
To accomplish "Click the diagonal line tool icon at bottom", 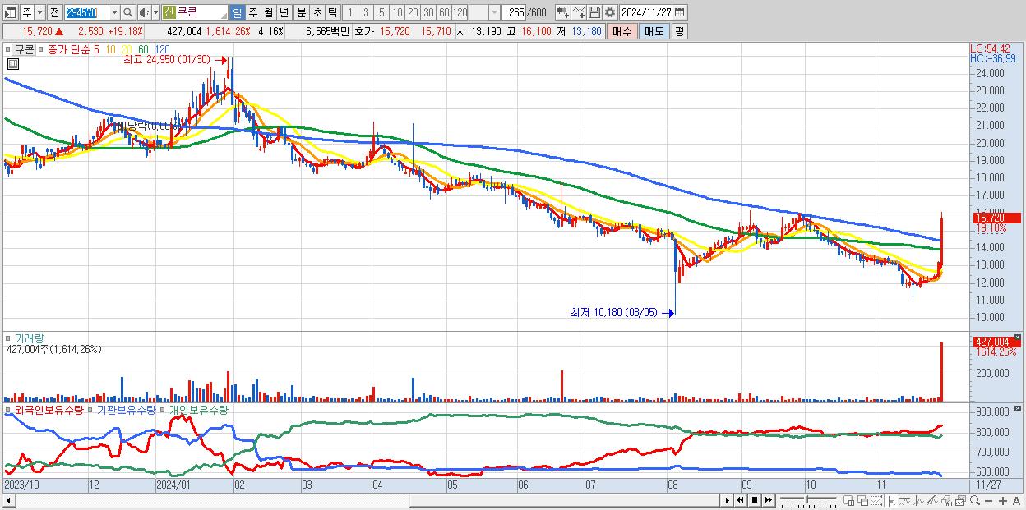I will point(932,499).
